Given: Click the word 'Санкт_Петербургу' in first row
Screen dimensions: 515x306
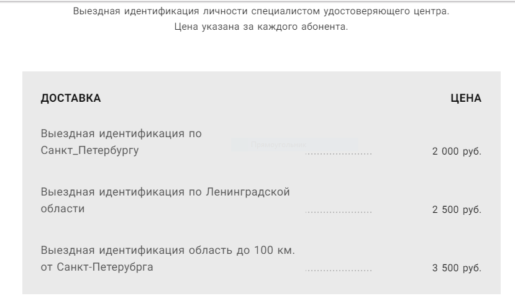Looking at the screenshot, I should (x=89, y=150).
